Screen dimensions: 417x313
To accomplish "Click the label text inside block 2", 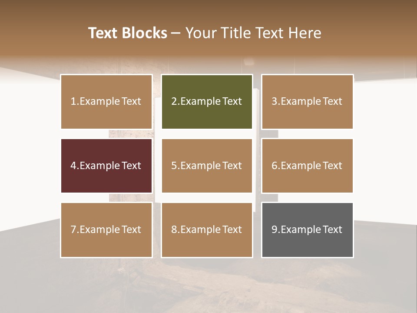I will (x=206, y=101).
